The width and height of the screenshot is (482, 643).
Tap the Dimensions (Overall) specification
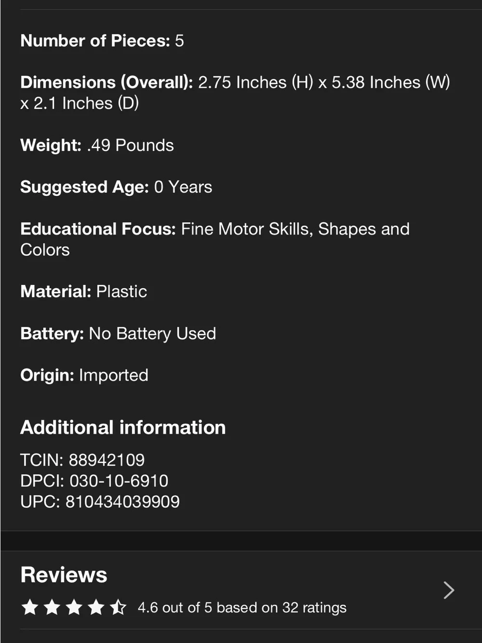click(x=235, y=93)
